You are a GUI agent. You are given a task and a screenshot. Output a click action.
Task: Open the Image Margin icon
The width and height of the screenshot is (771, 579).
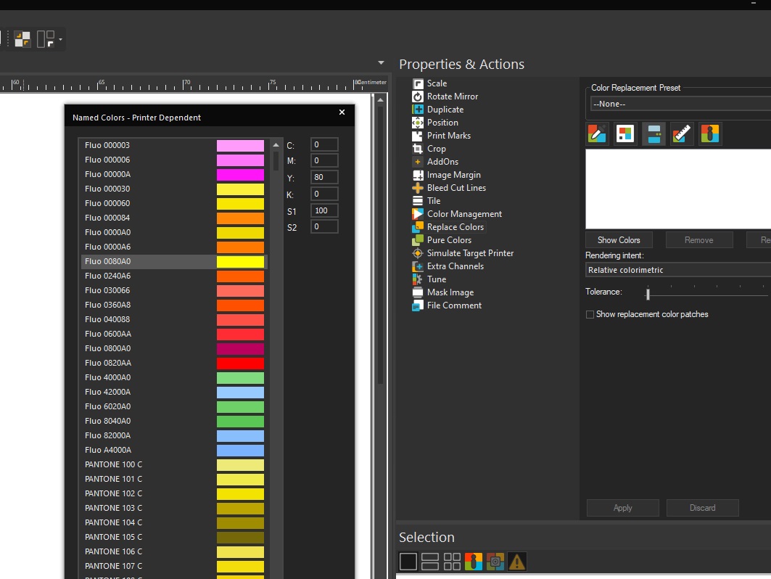tap(418, 175)
